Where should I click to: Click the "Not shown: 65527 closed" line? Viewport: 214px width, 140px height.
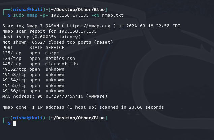[57, 42]
